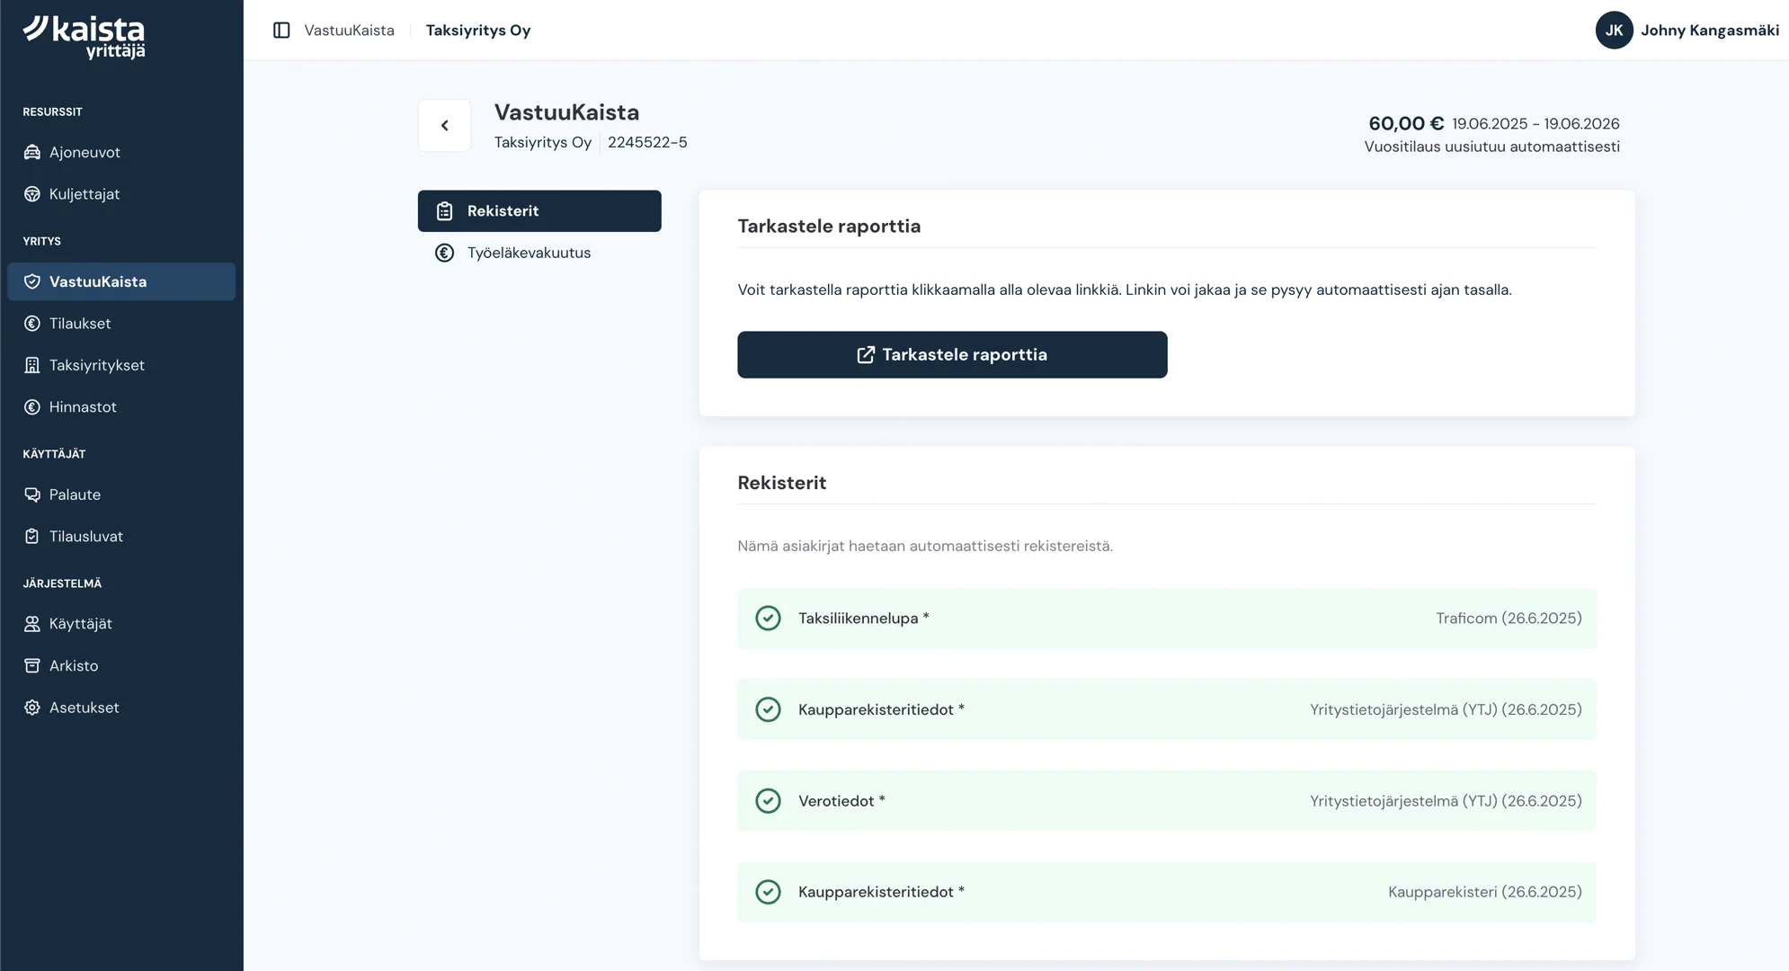Click the Tilaukset euro icon
Screen dimensions: 1789x971
point(32,324)
